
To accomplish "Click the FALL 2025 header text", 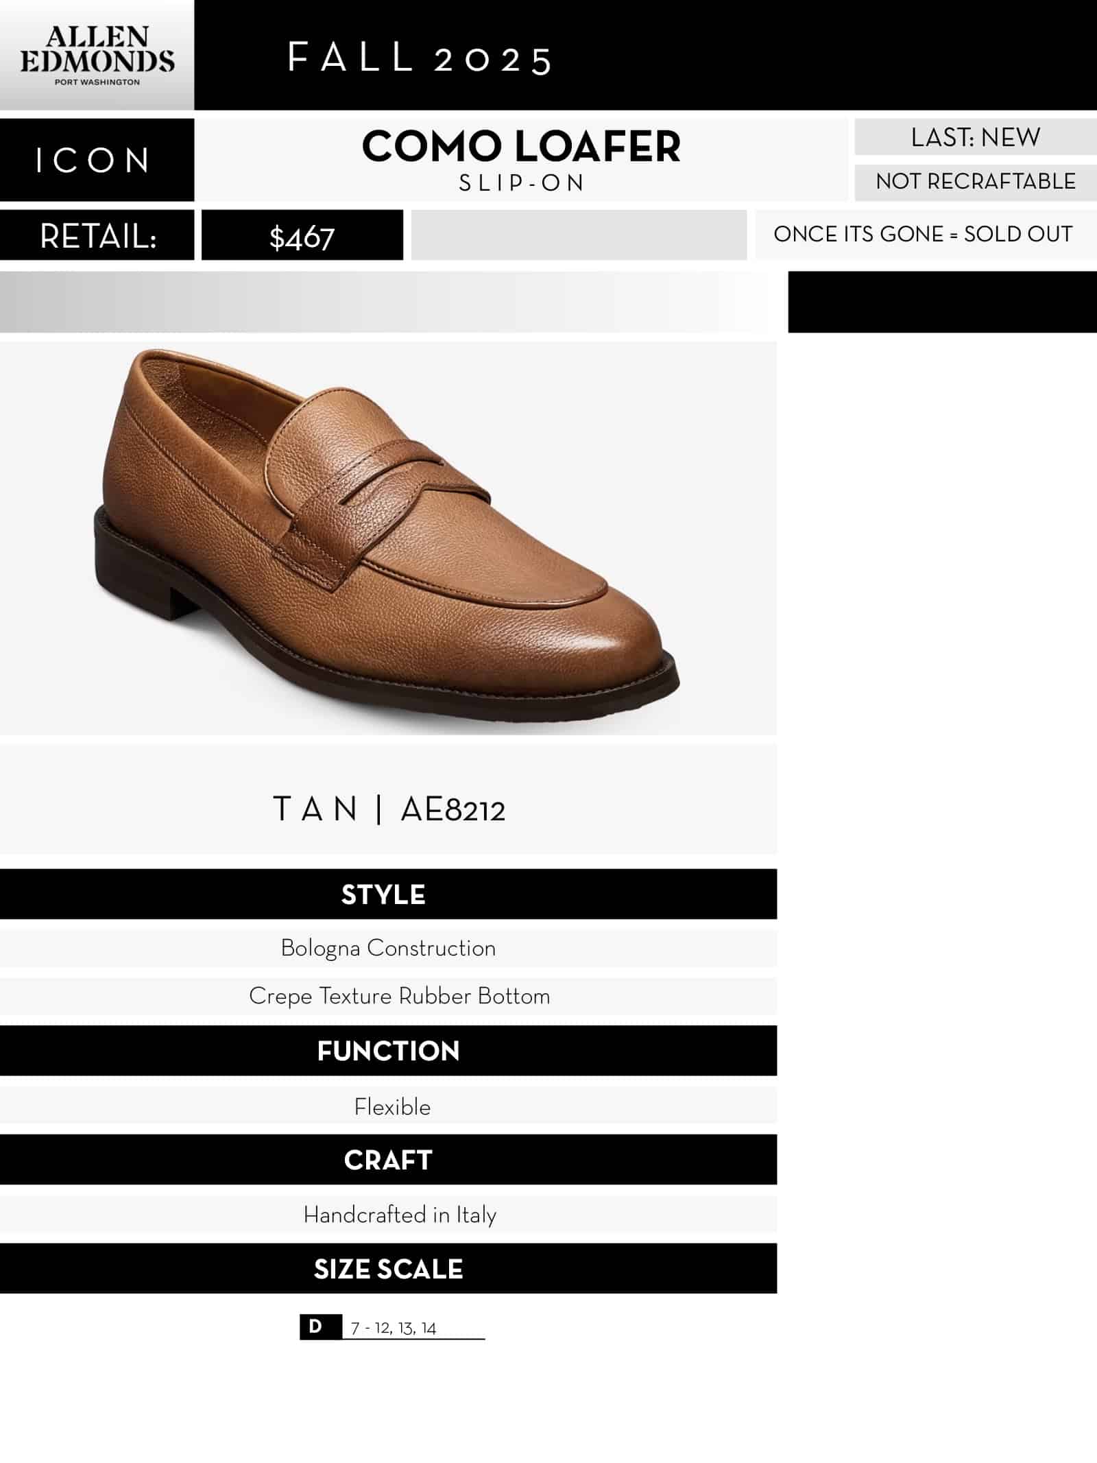I will point(420,58).
